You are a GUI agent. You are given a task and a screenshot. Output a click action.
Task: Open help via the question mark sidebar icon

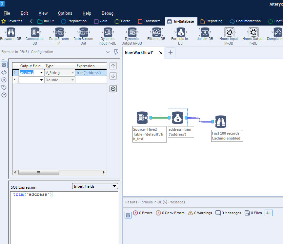[4, 95]
